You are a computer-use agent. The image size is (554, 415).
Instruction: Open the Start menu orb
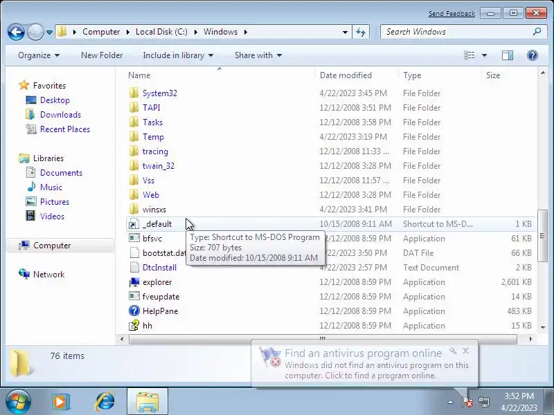click(18, 402)
